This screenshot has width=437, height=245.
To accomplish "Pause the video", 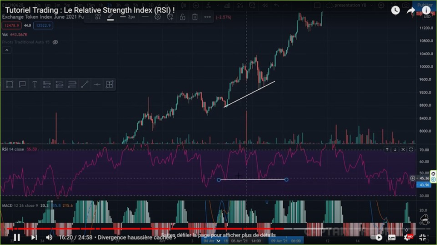I will coord(17,237).
